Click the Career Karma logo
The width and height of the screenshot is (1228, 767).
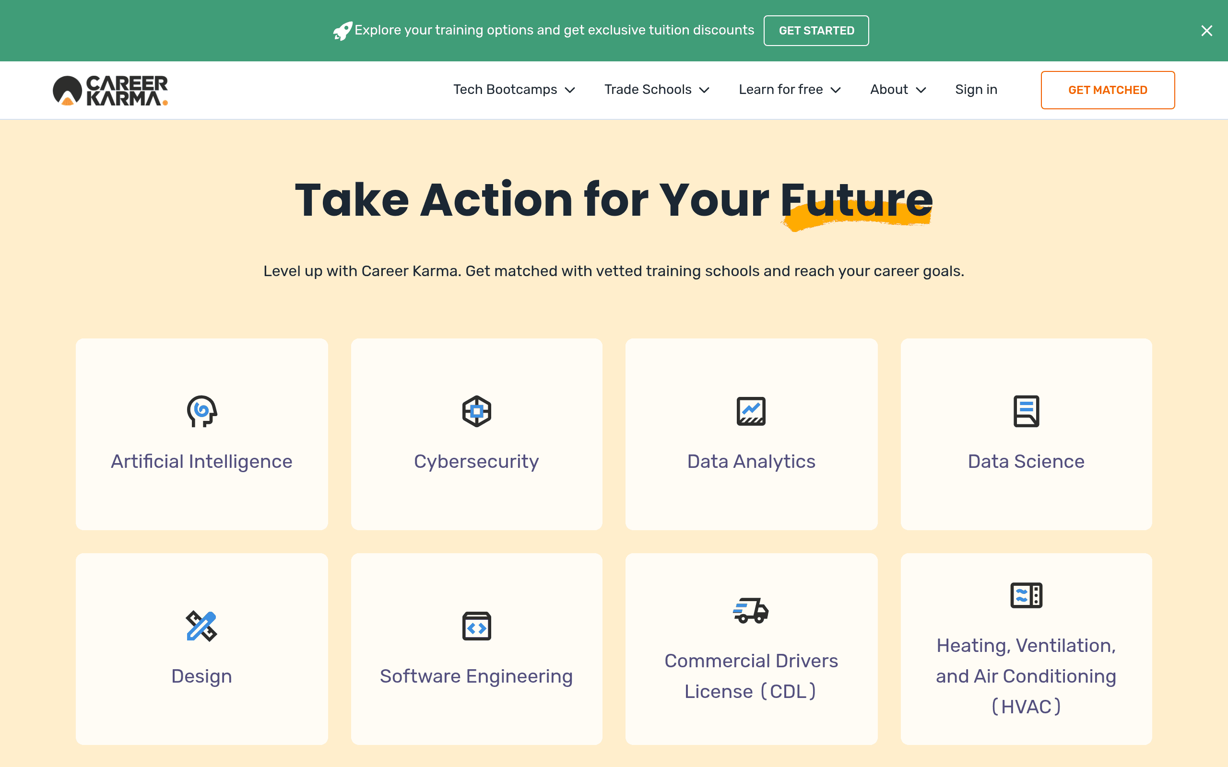110,90
